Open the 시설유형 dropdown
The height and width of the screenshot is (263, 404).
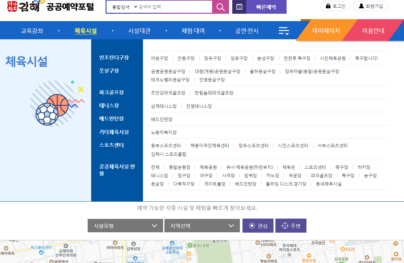click(x=125, y=226)
